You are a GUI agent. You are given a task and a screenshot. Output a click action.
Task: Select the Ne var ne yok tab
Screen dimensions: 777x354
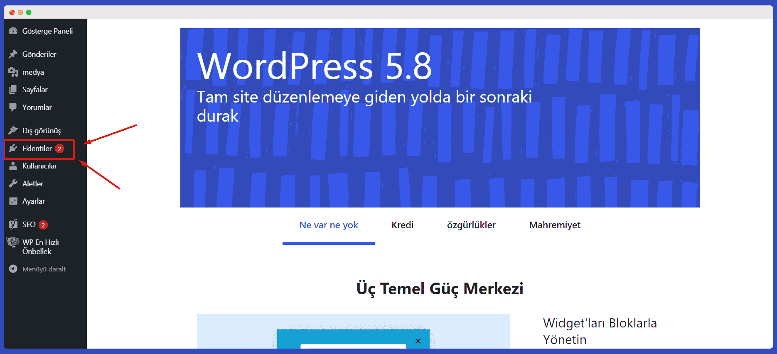[329, 225]
